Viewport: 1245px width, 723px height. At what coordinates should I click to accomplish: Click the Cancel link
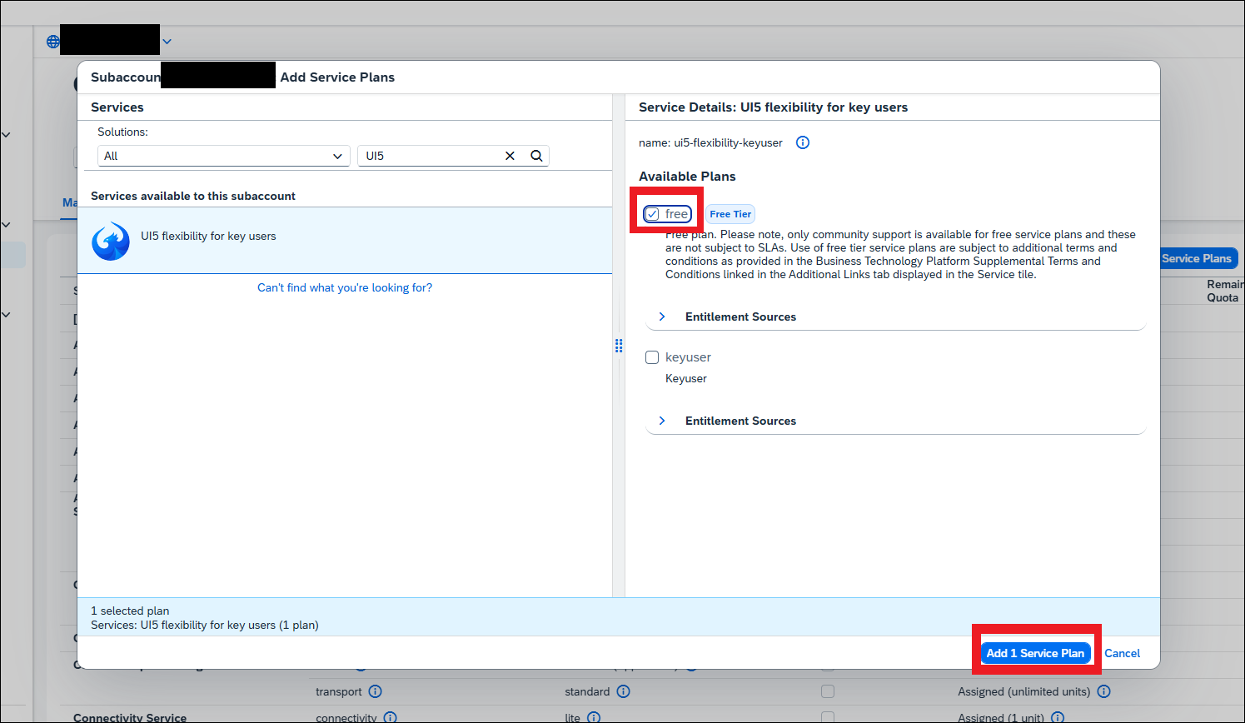[x=1122, y=653]
